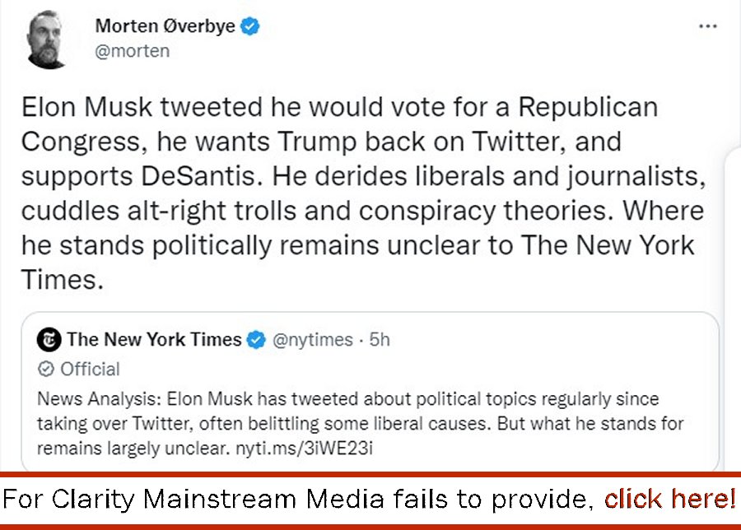Open the tweet's more options ellipsis
The image size is (741, 530).
tap(707, 26)
